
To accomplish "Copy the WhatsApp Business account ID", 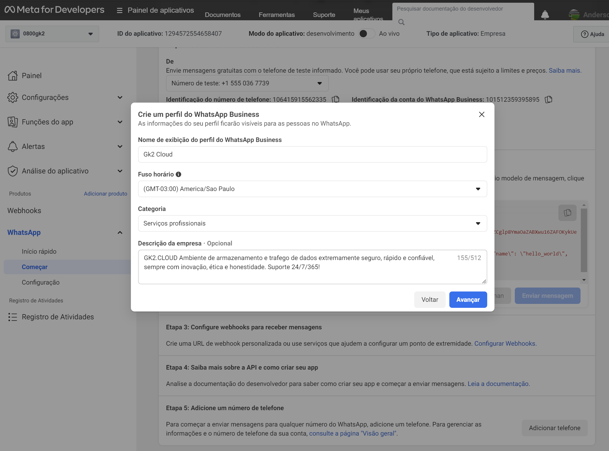I will point(549,99).
